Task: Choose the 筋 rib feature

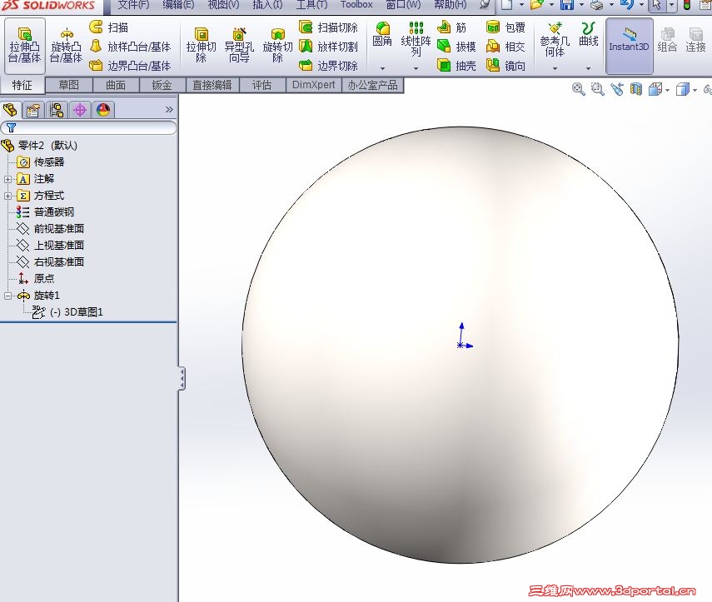Action: click(452, 27)
